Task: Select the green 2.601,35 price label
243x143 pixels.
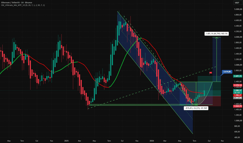Action: click(238, 76)
